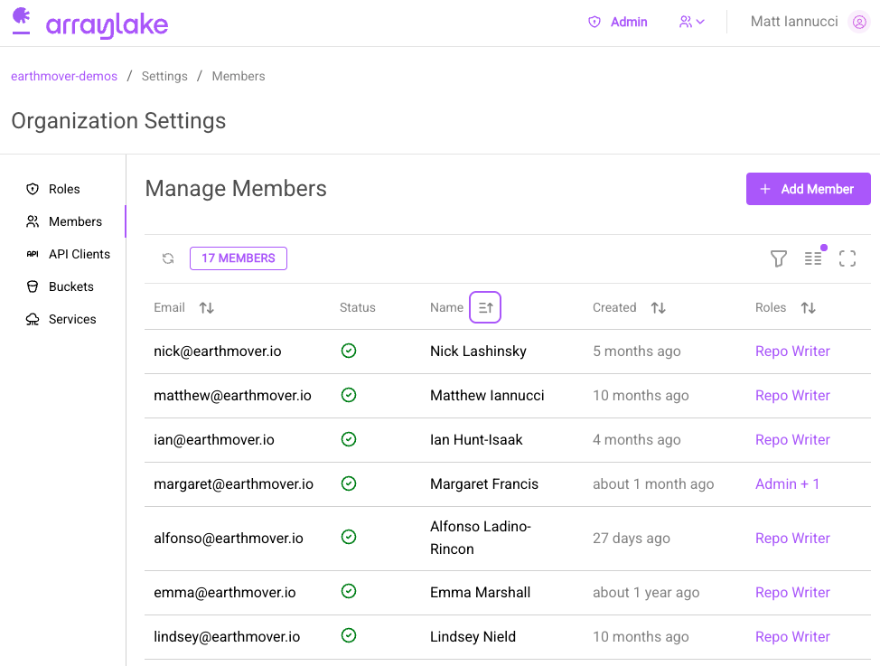Click the Buckets icon in sidebar

point(33,286)
